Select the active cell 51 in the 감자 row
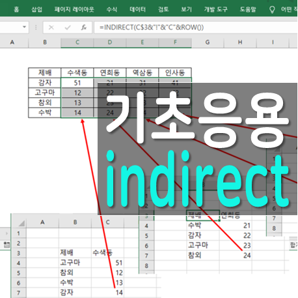This screenshot has height=298, width=298. coord(77,83)
